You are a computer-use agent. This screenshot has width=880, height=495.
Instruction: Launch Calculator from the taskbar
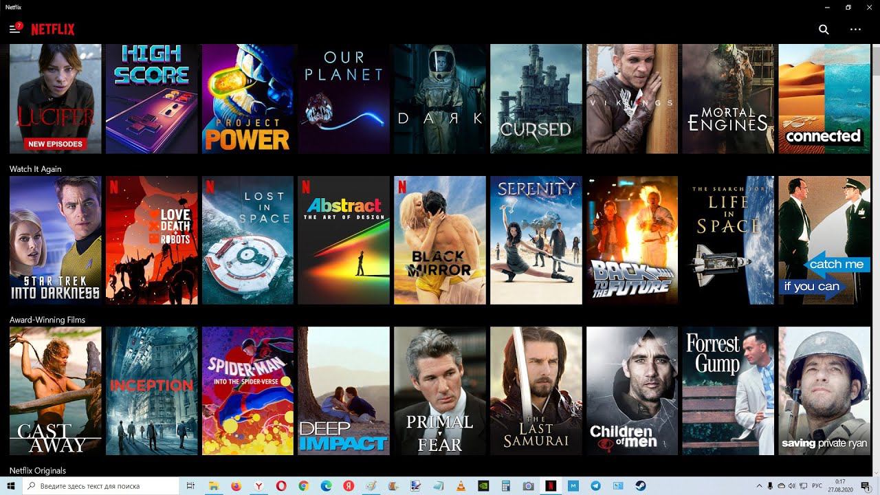506,485
